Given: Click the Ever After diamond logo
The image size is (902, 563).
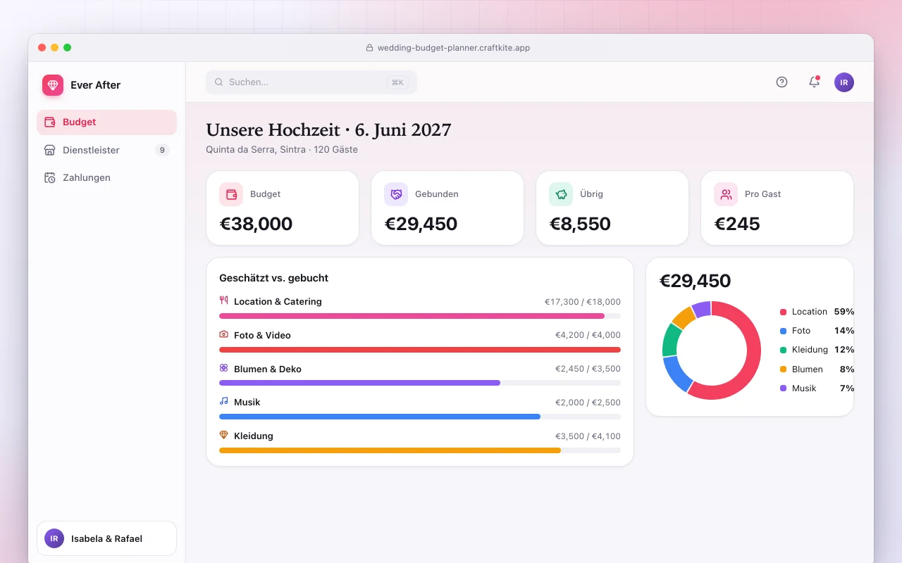Looking at the screenshot, I should [53, 85].
